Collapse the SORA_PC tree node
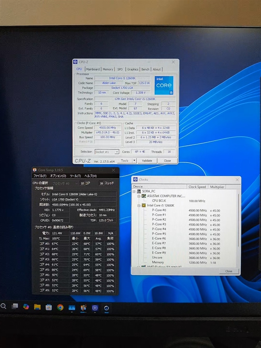 135,191
